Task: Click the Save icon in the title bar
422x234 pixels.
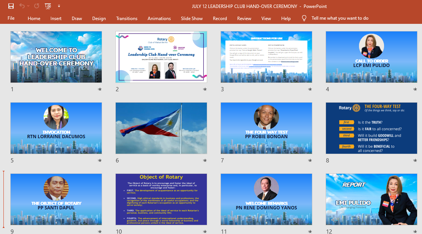Action: coord(11,6)
